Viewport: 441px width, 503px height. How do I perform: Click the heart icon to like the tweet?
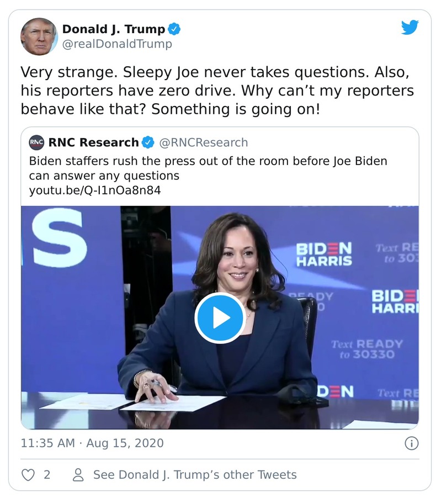(27, 474)
